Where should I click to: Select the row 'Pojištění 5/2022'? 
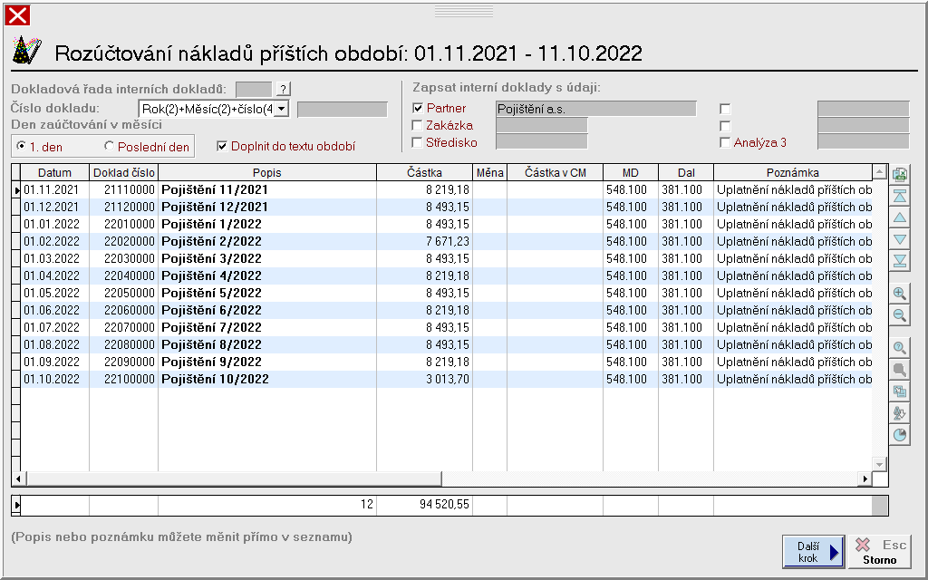[211, 294]
